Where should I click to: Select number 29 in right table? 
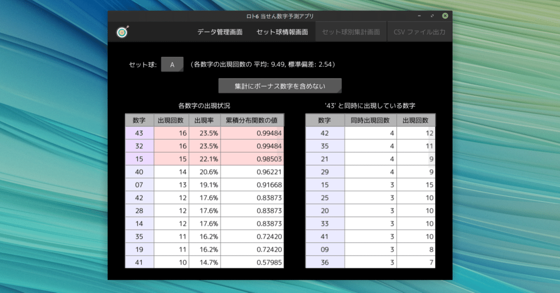click(325, 172)
